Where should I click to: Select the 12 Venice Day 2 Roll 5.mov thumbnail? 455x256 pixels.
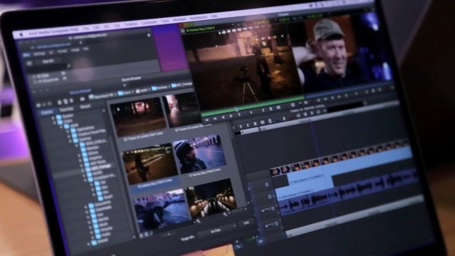[x=200, y=154]
